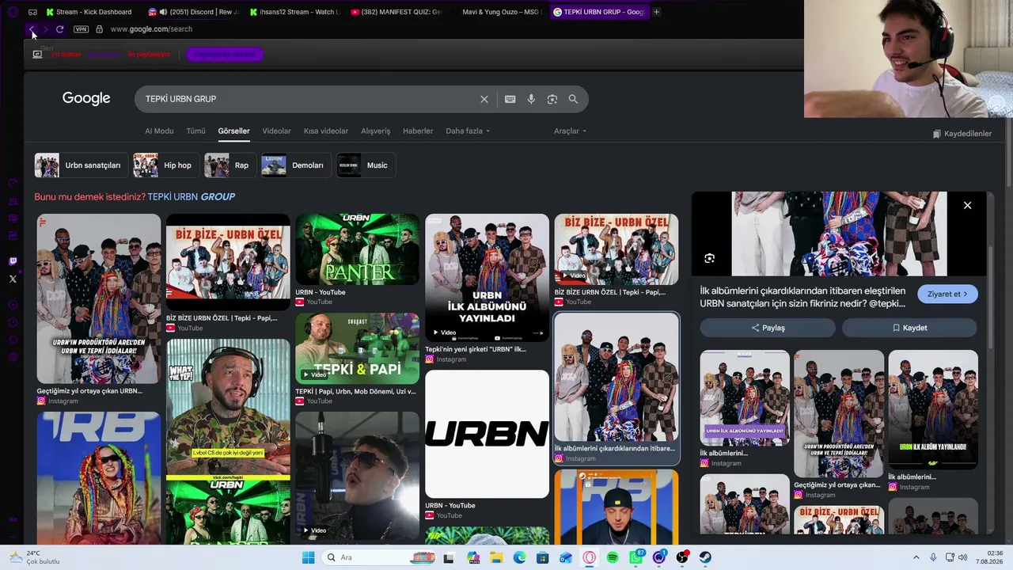Search by image with Google Lens
The width and height of the screenshot is (1013, 570).
pos(552,99)
